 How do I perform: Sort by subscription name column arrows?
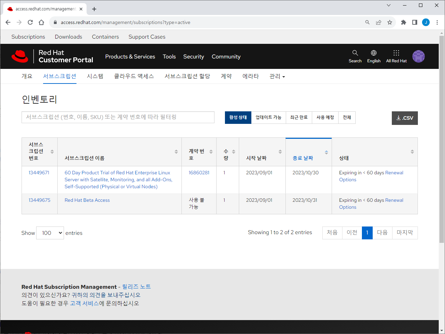(176, 151)
